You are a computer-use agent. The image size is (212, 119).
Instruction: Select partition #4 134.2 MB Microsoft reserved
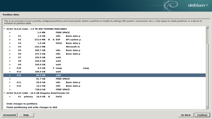coord(104,47)
